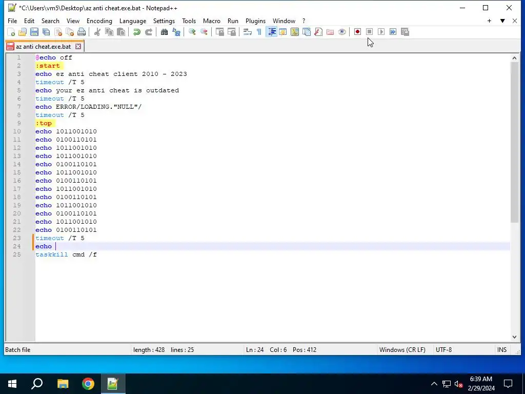
Task: Open a file using the Open toolbar icon
Action: click(23, 32)
